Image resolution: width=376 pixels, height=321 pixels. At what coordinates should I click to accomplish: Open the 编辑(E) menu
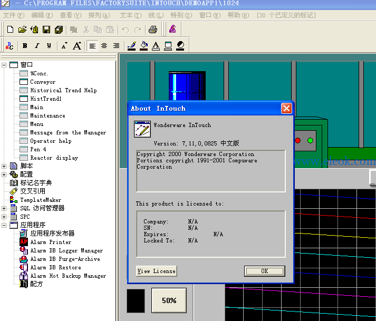[x=42, y=15]
